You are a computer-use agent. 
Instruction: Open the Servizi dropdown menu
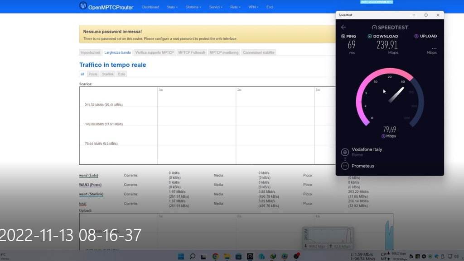click(x=216, y=7)
